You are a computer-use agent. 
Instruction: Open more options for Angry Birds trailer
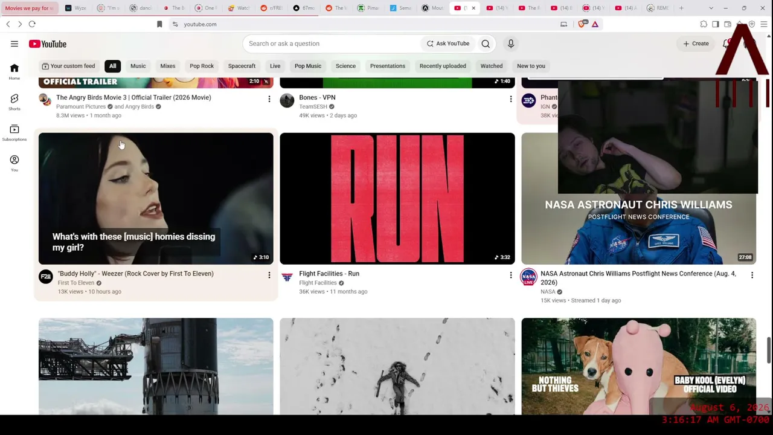269,99
